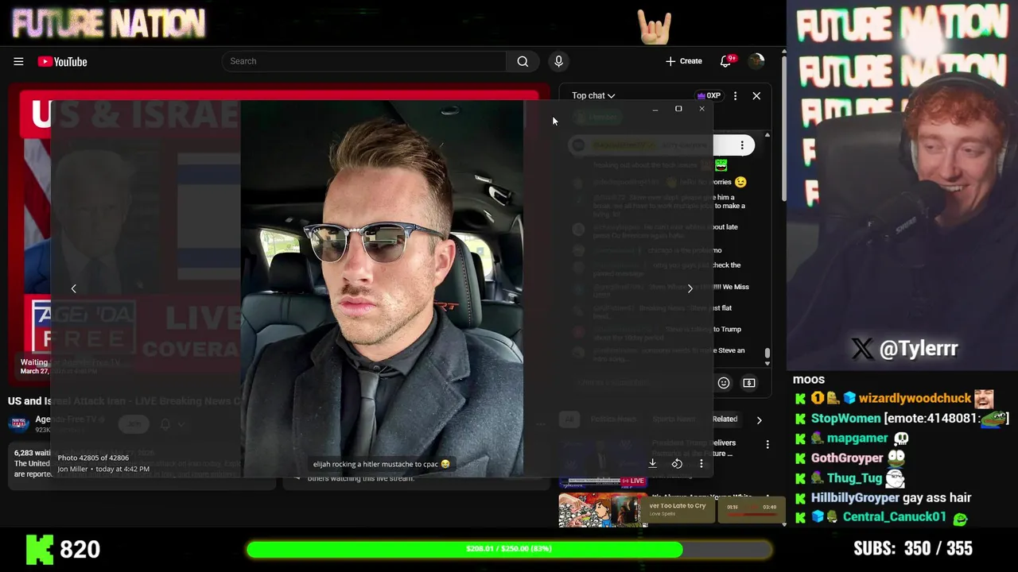1018x572 pixels.
Task: Open the 0XP crown points badge
Action: (709, 95)
